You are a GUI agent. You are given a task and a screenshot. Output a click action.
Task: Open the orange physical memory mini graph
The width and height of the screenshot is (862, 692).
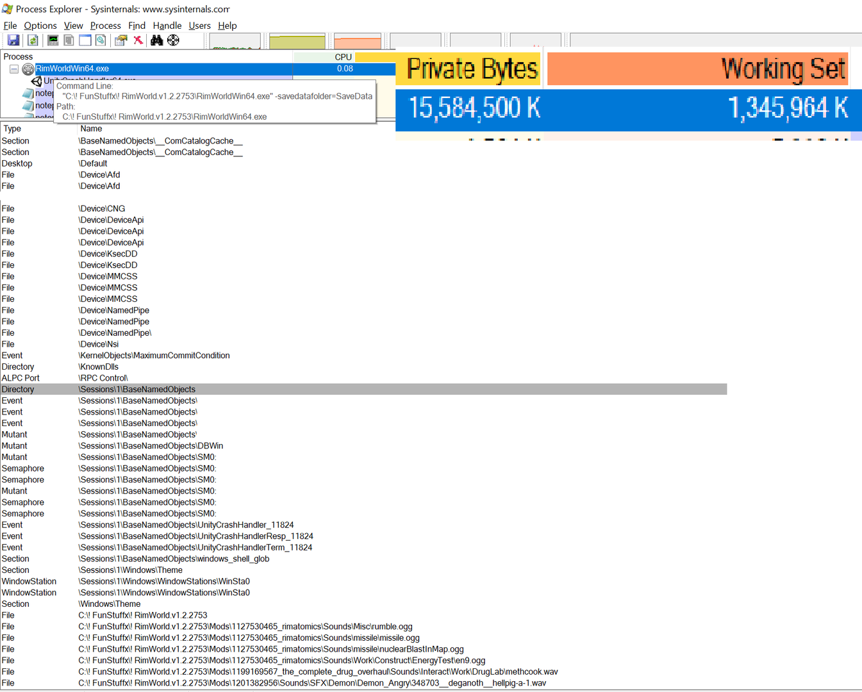358,41
